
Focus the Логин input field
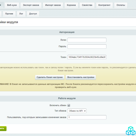pos(87,40)
